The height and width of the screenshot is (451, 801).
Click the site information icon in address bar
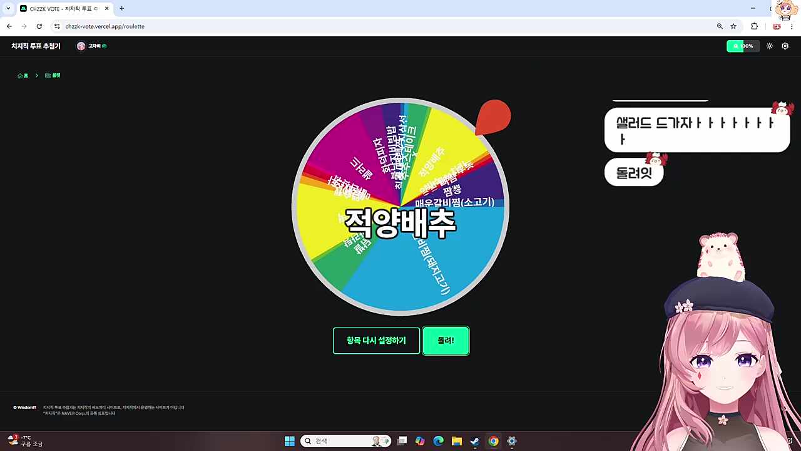coord(57,26)
